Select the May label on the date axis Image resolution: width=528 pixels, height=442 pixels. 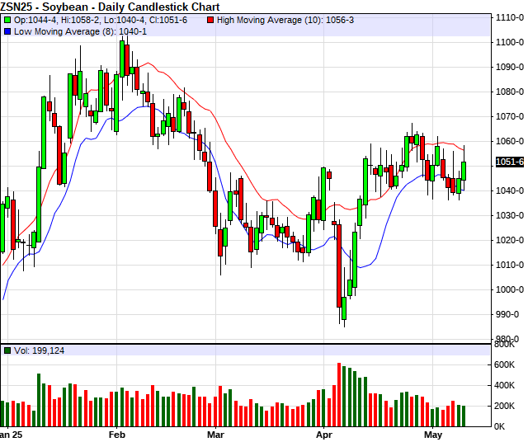tap(433, 434)
